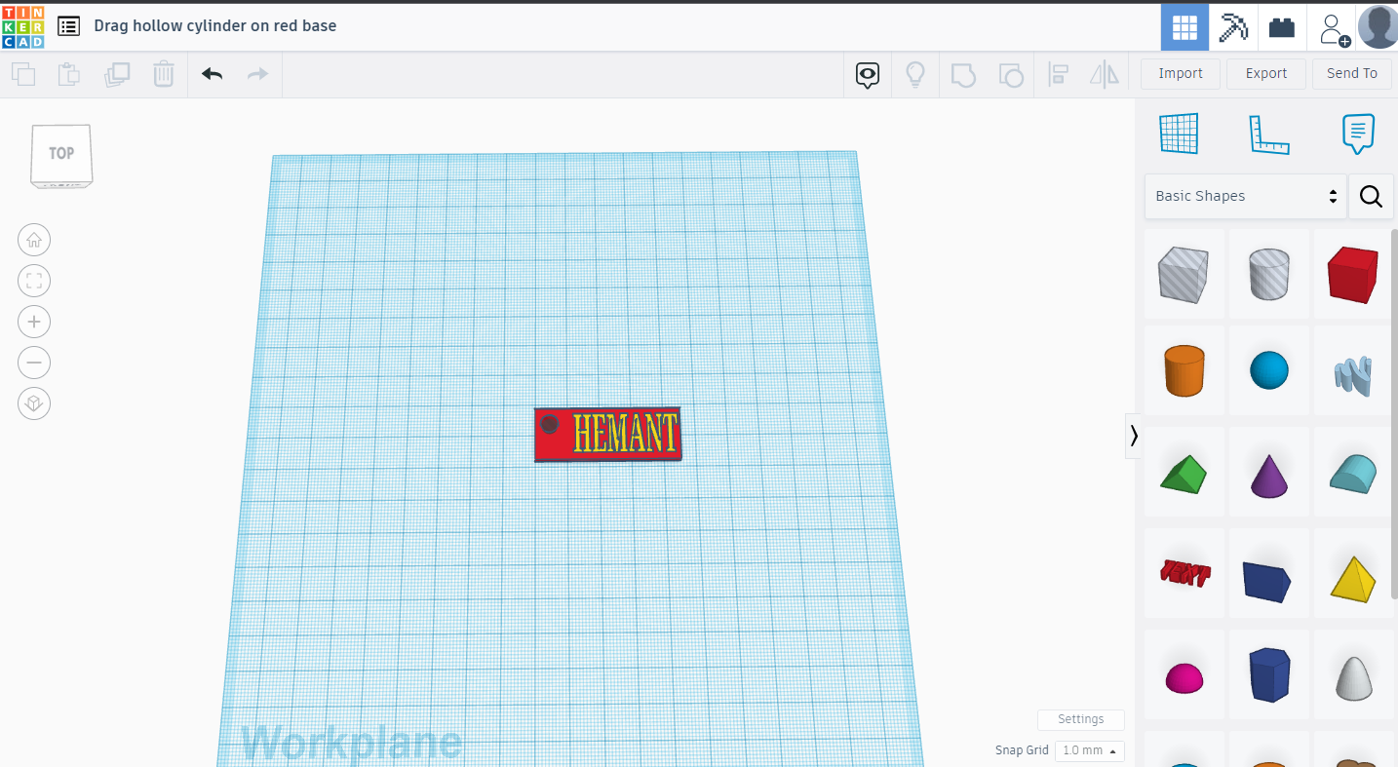The height and width of the screenshot is (767, 1398).
Task: Click the Group shapes icon
Action: pos(963,75)
